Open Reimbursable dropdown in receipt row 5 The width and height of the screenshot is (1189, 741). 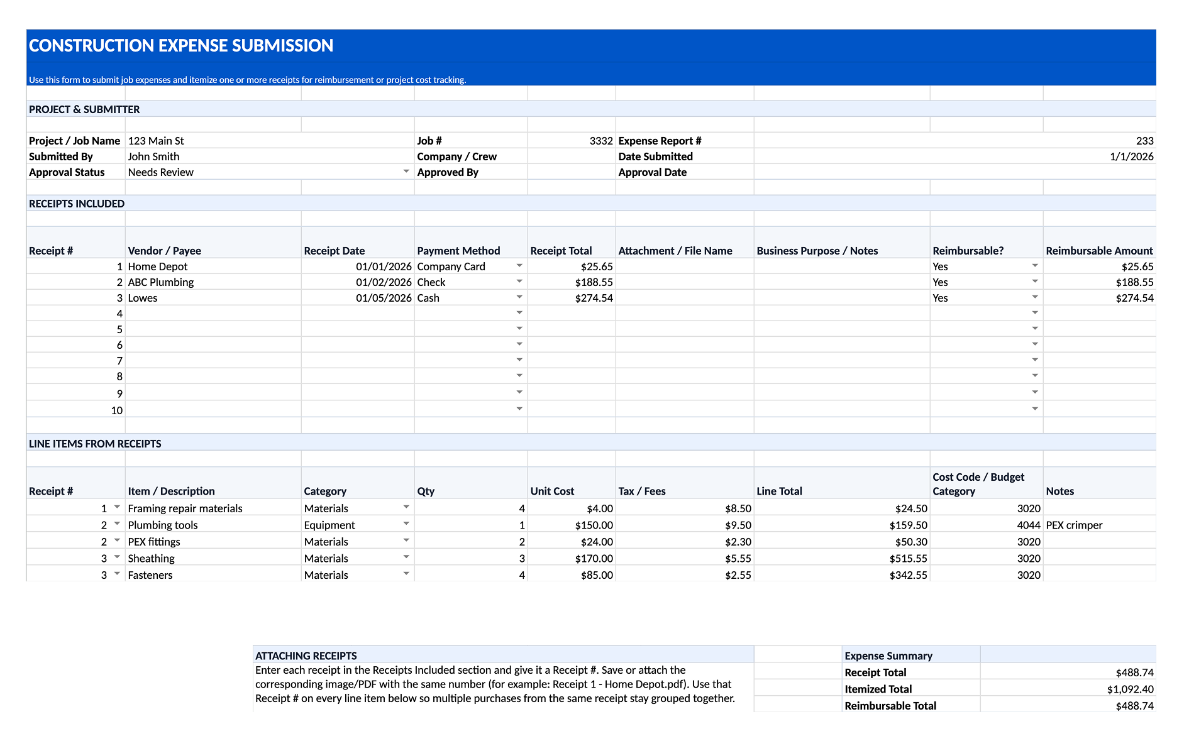(x=1035, y=329)
